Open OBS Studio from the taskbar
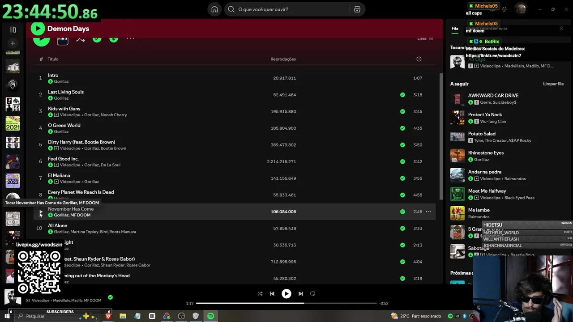The height and width of the screenshot is (322, 573). (181, 316)
